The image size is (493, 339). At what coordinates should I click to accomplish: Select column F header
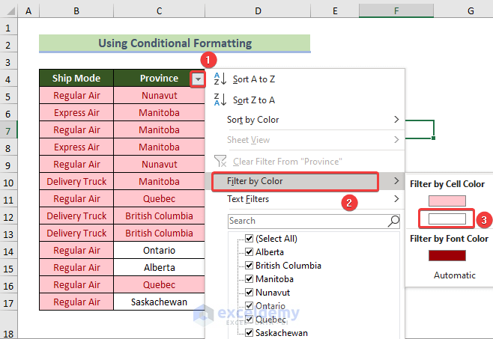pos(395,11)
